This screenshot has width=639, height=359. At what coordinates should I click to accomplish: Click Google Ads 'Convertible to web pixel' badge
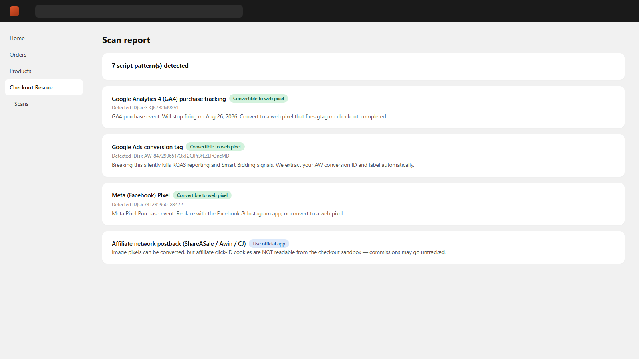[215, 147]
